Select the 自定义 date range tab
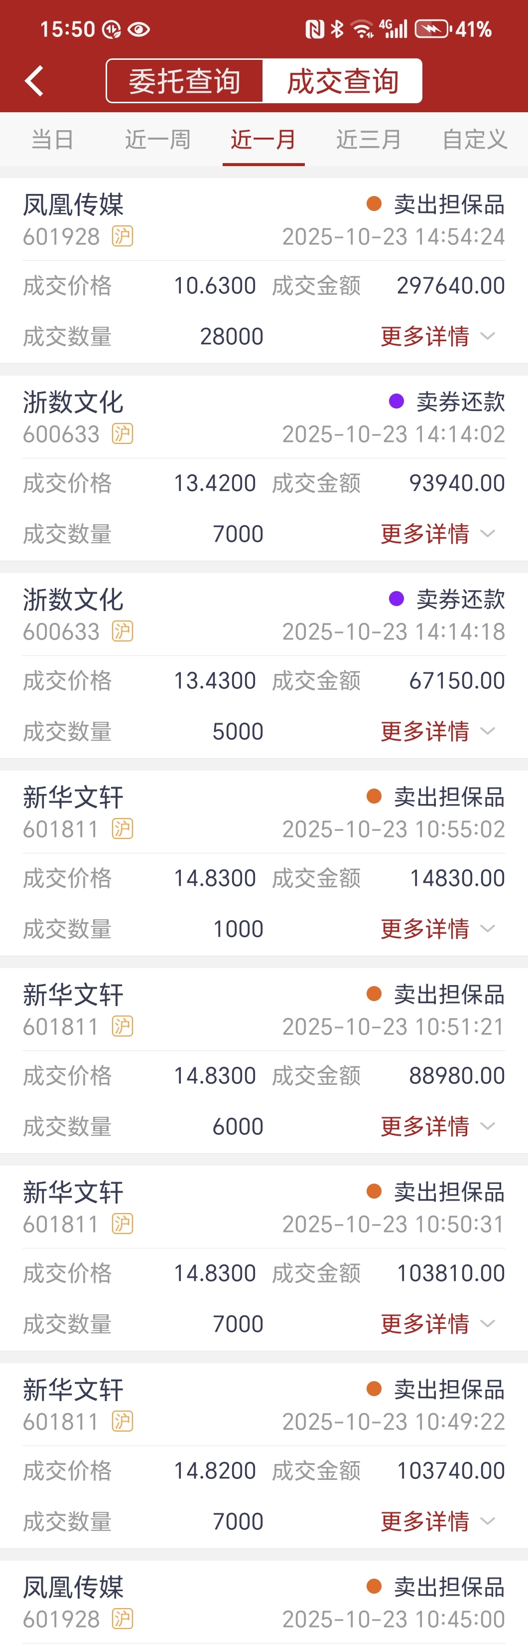 click(474, 139)
